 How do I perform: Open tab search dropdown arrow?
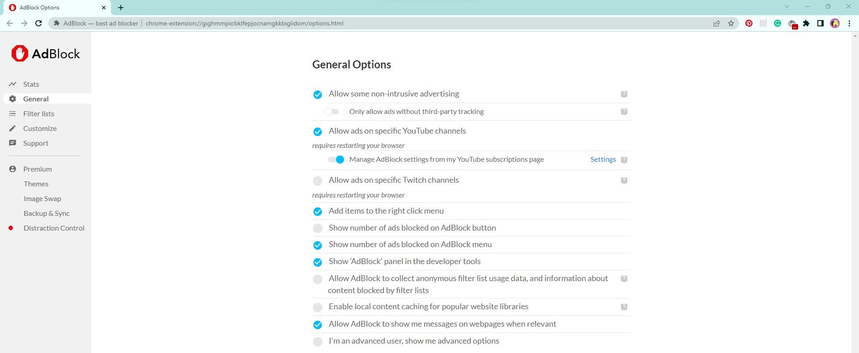(787, 6)
